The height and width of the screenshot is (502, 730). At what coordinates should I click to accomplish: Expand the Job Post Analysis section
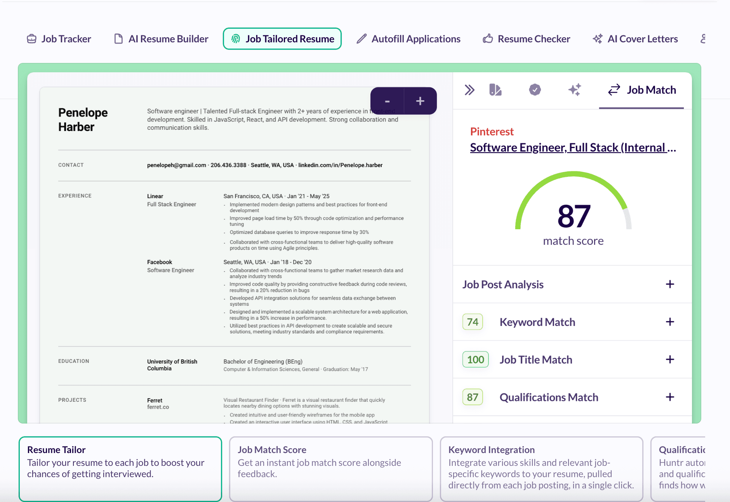click(x=670, y=284)
